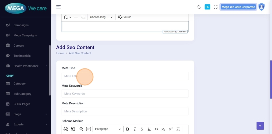Open Mega Campaigns in the sidebar
Viewport: 272px width, 134px height.
pyautogui.click(x=25, y=35)
